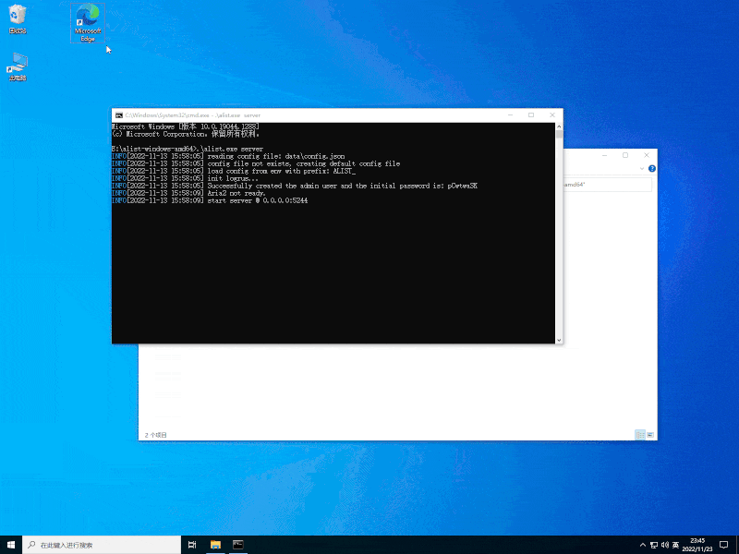
Task: Select the Microsoft Edge desktop shortcut
Action: pos(88,22)
